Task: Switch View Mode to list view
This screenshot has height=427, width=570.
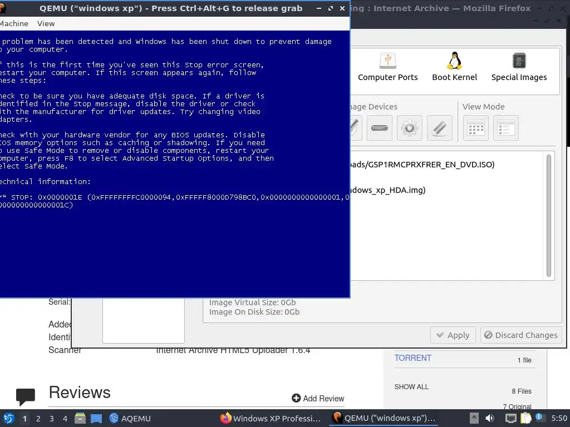Action: (505, 128)
